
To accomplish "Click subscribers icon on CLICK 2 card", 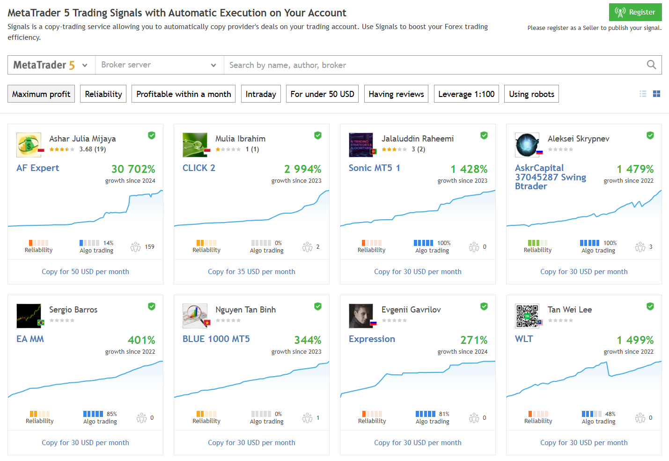I will click(x=307, y=247).
